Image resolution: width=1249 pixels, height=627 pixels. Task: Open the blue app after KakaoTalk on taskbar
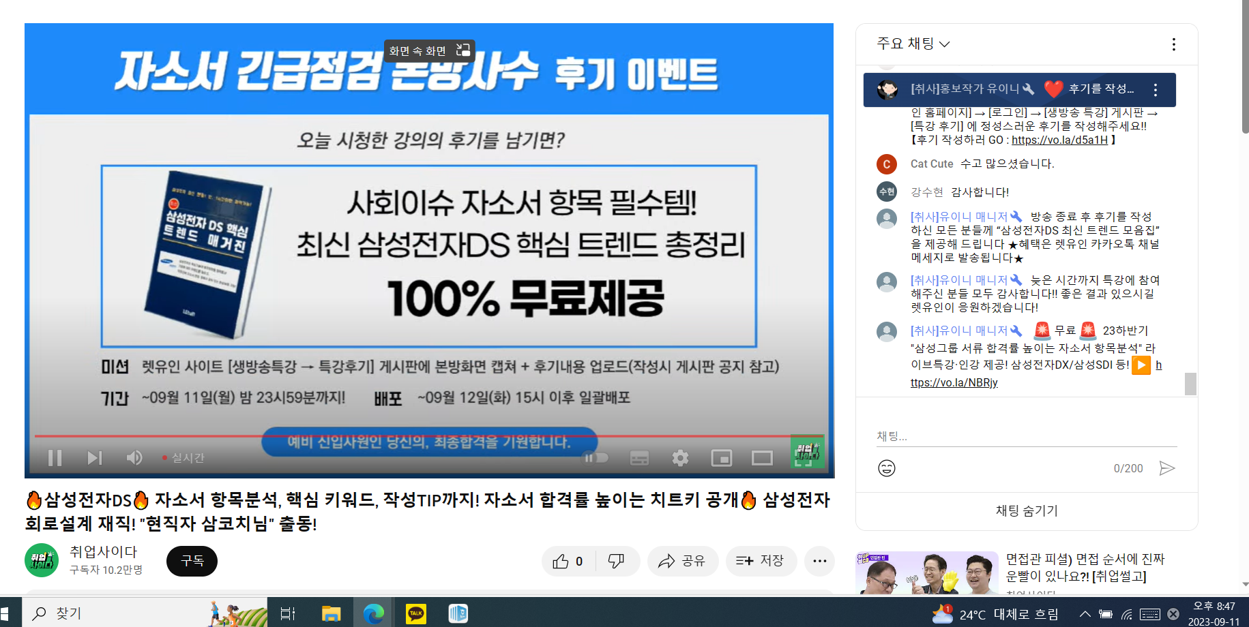tap(458, 613)
